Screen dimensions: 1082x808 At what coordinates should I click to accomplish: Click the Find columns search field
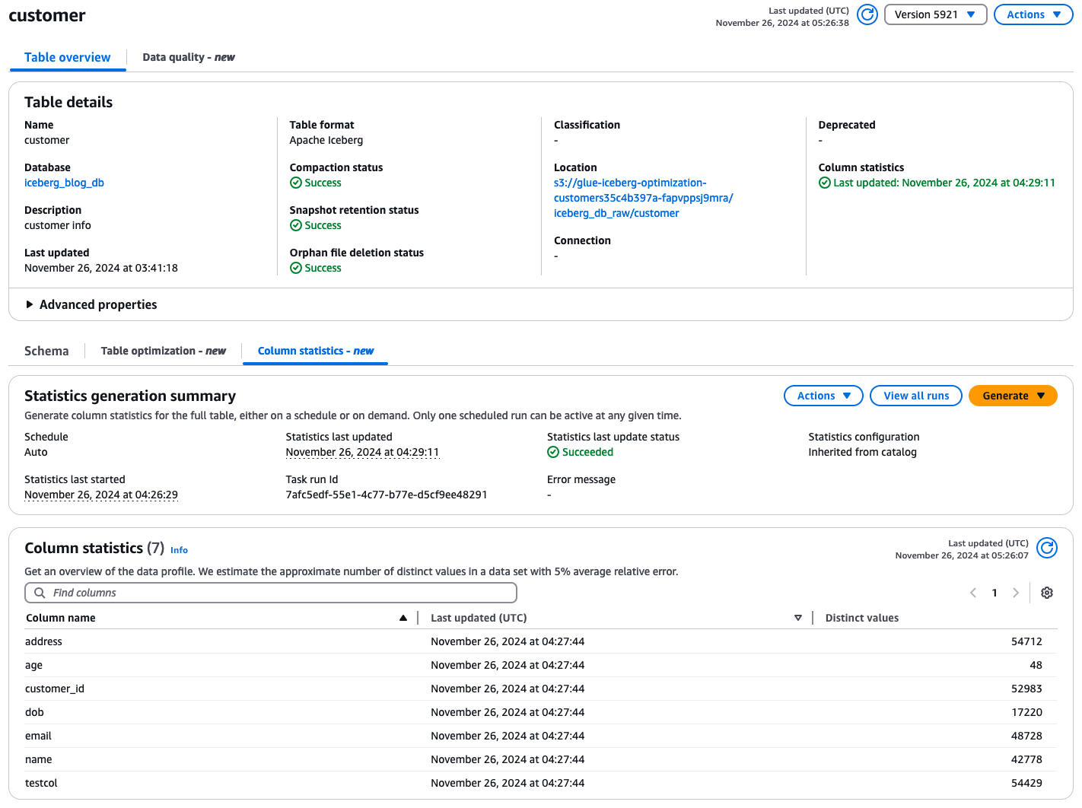pos(271,593)
